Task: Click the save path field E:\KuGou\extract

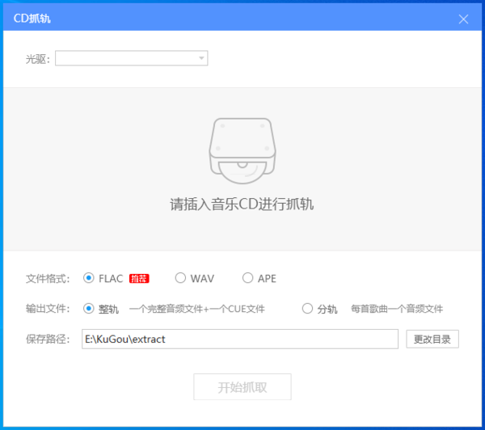Action: (x=240, y=339)
